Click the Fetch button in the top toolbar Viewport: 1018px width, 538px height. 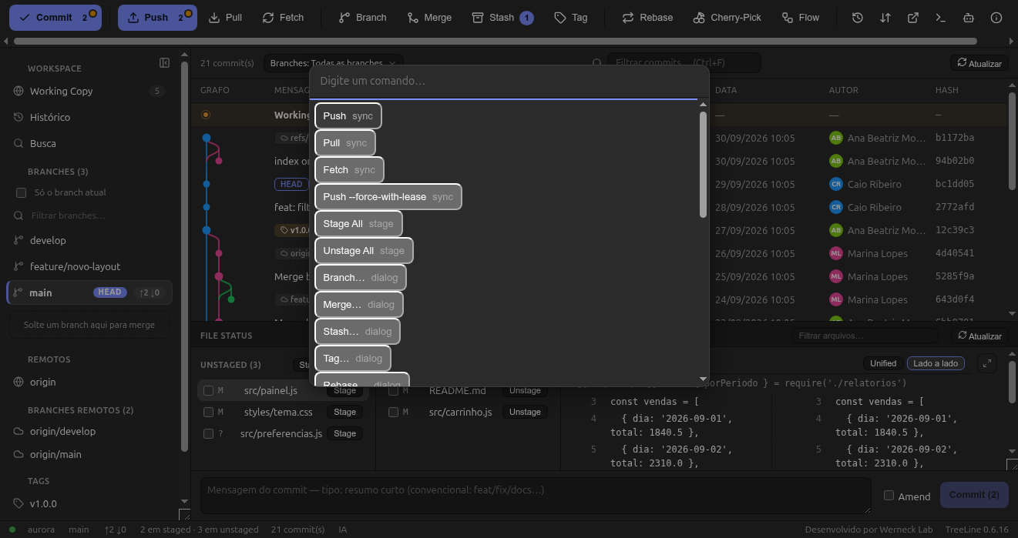pyautogui.click(x=283, y=18)
